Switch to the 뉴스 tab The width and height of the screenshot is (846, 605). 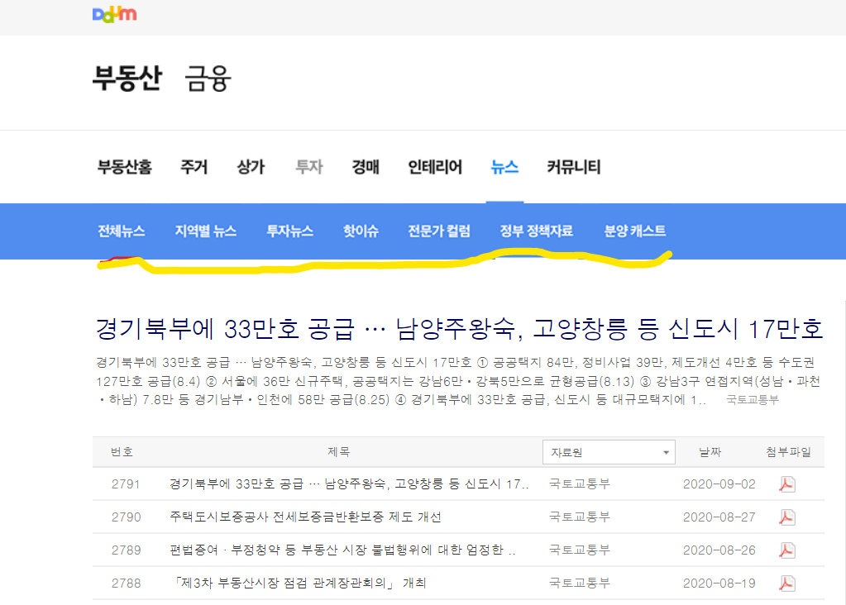tap(504, 166)
